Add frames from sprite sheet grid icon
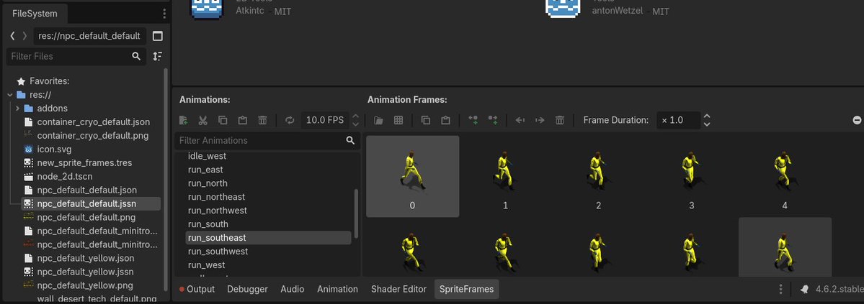 tap(398, 120)
